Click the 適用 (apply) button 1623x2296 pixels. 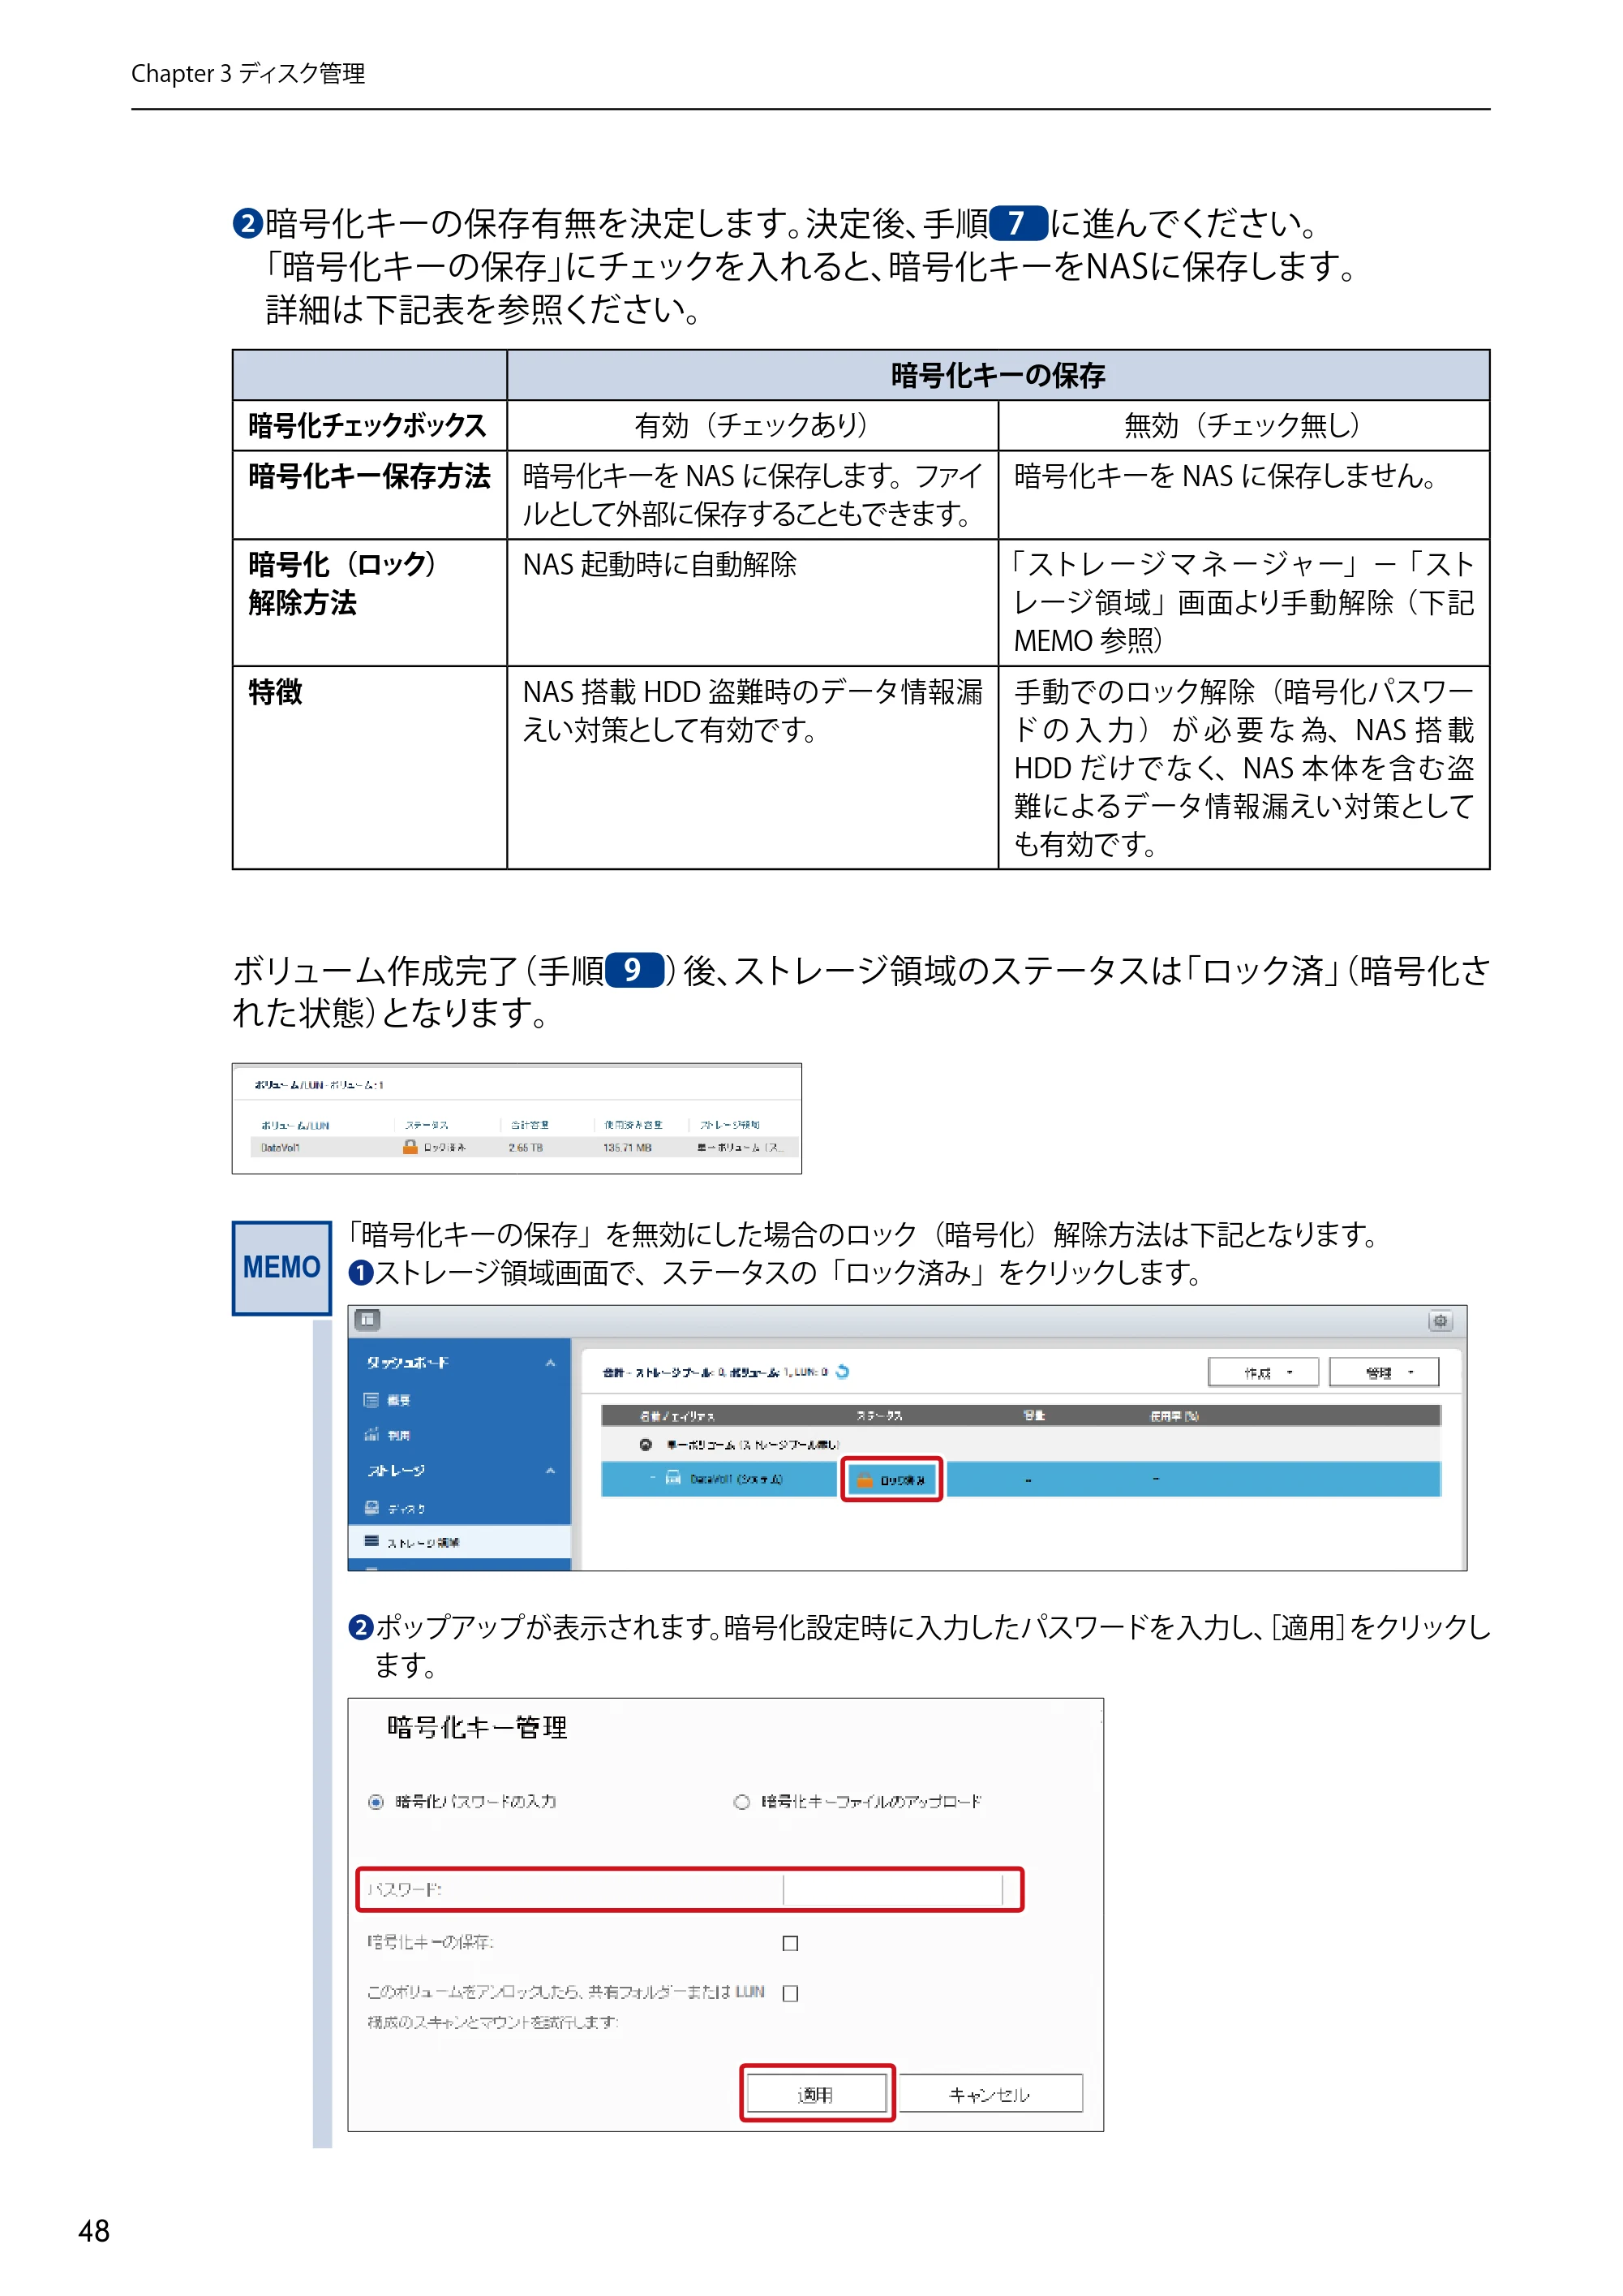pos(817,2093)
